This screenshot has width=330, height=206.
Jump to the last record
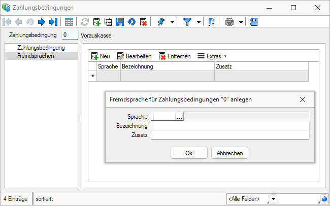pyautogui.click(x=53, y=22)
